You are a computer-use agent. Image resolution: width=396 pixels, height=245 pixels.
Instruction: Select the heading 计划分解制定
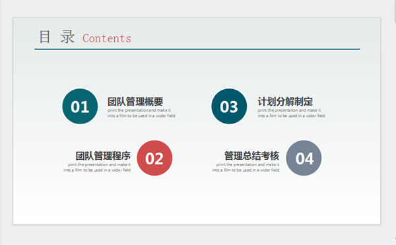pyautogui.click(x=285, y=102)
